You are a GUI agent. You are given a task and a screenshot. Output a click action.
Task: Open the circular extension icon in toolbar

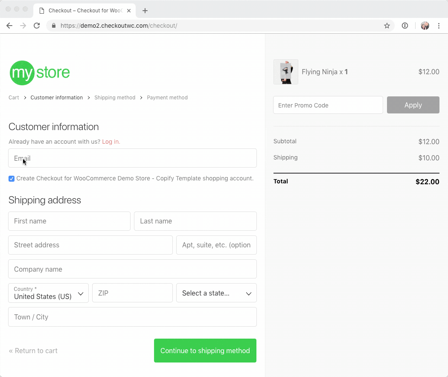coord(405,26)
